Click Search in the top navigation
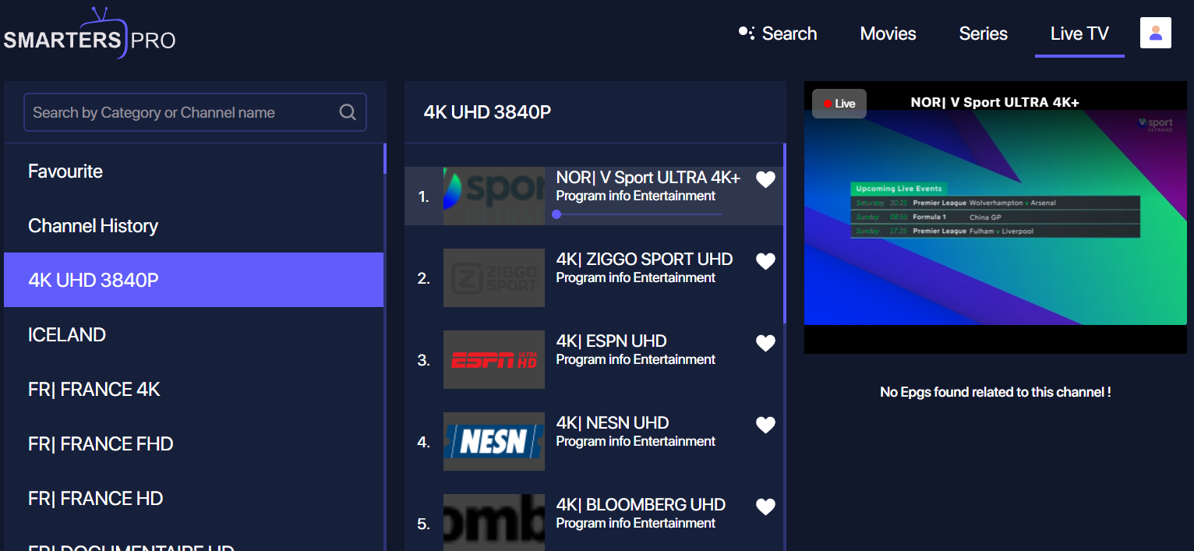1194x551 pixels. [x=790, y=34]
